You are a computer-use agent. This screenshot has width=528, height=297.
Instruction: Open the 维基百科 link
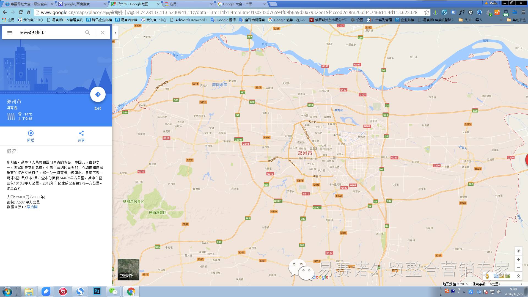[14, 189]
